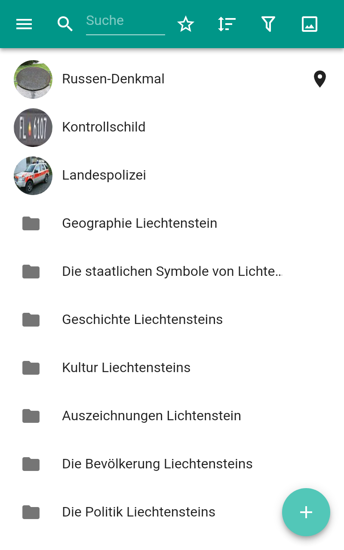Select the Kontrollschild list entry
344x550 pixels.
[x=172, y=127]
